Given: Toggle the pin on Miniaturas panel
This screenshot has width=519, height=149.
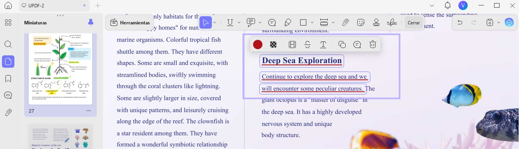Looking at the screenshot, I should click(91, 22).
